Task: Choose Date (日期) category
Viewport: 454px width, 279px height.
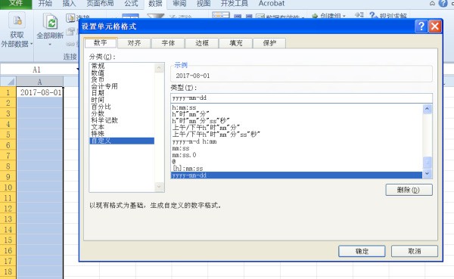Action: [x=98, y=93]
